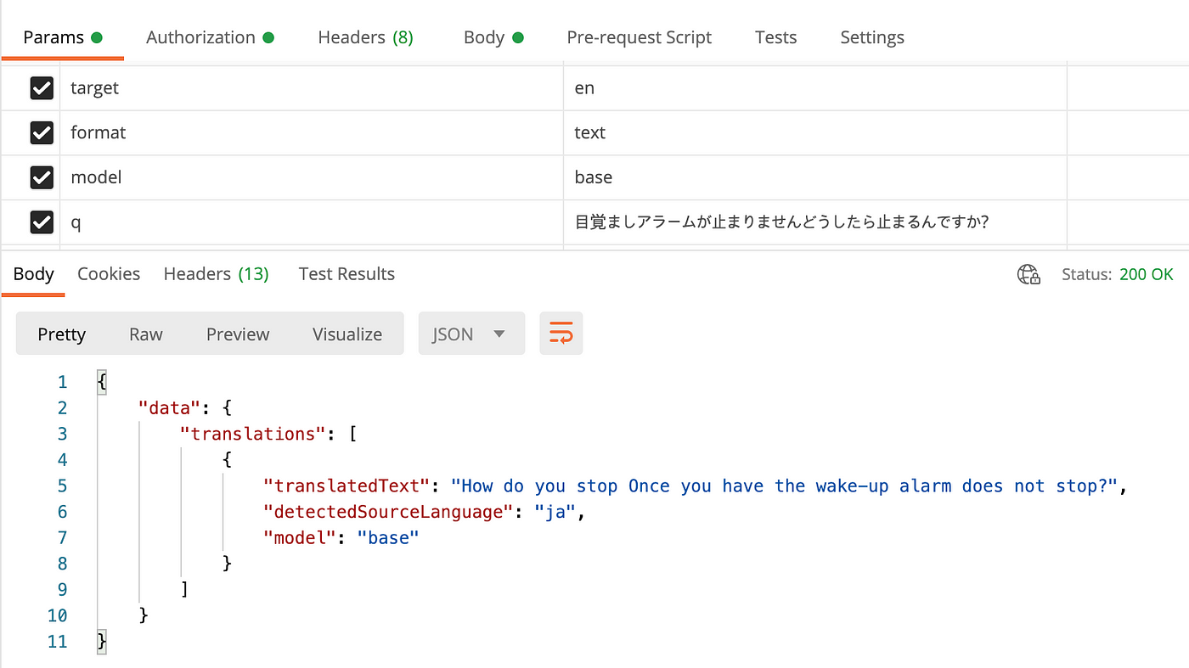Open the Tests tab
Image resolution: width=1189 pixels, height=668 pixels.
click(776, 37)
